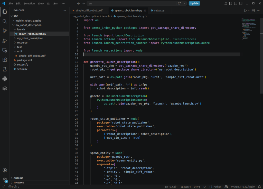Switch to simple_diff_robot.urdf tab
263x189 pixels.
(x=89, y=11)
